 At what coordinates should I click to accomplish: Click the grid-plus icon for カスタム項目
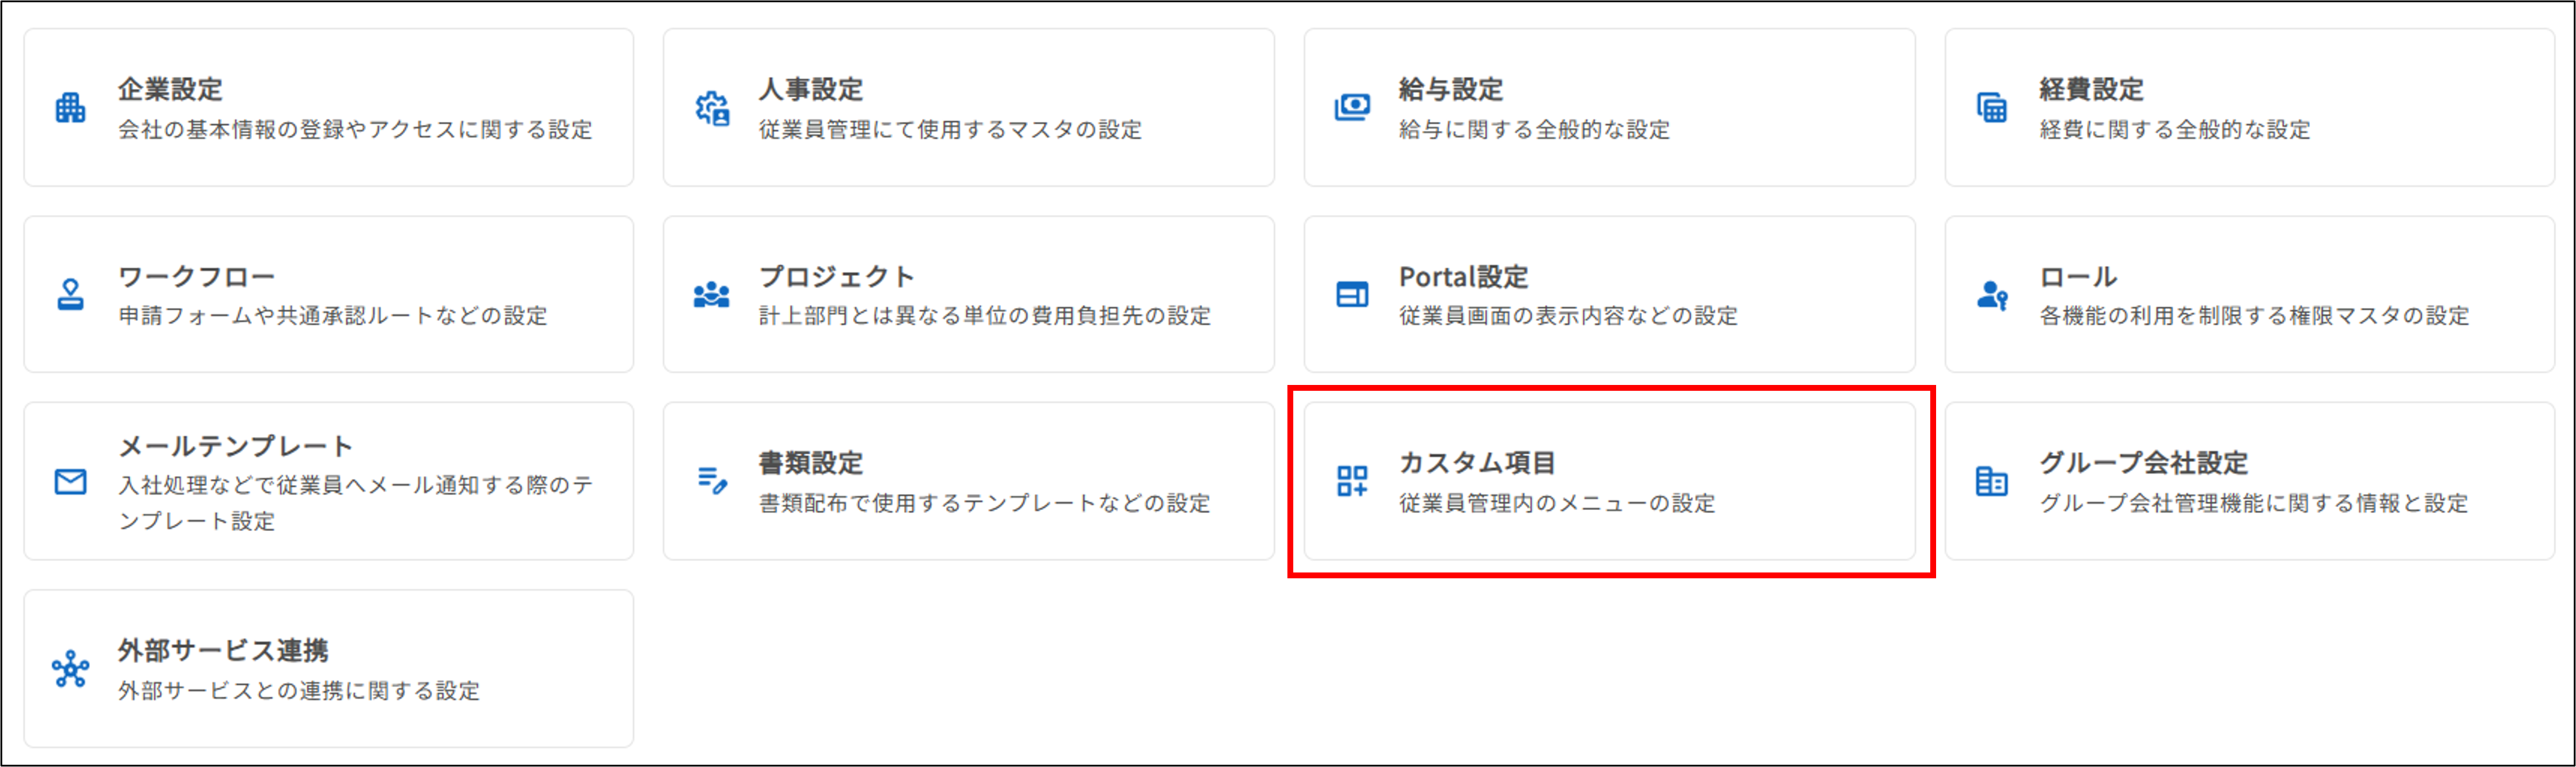coord(1352,481)
